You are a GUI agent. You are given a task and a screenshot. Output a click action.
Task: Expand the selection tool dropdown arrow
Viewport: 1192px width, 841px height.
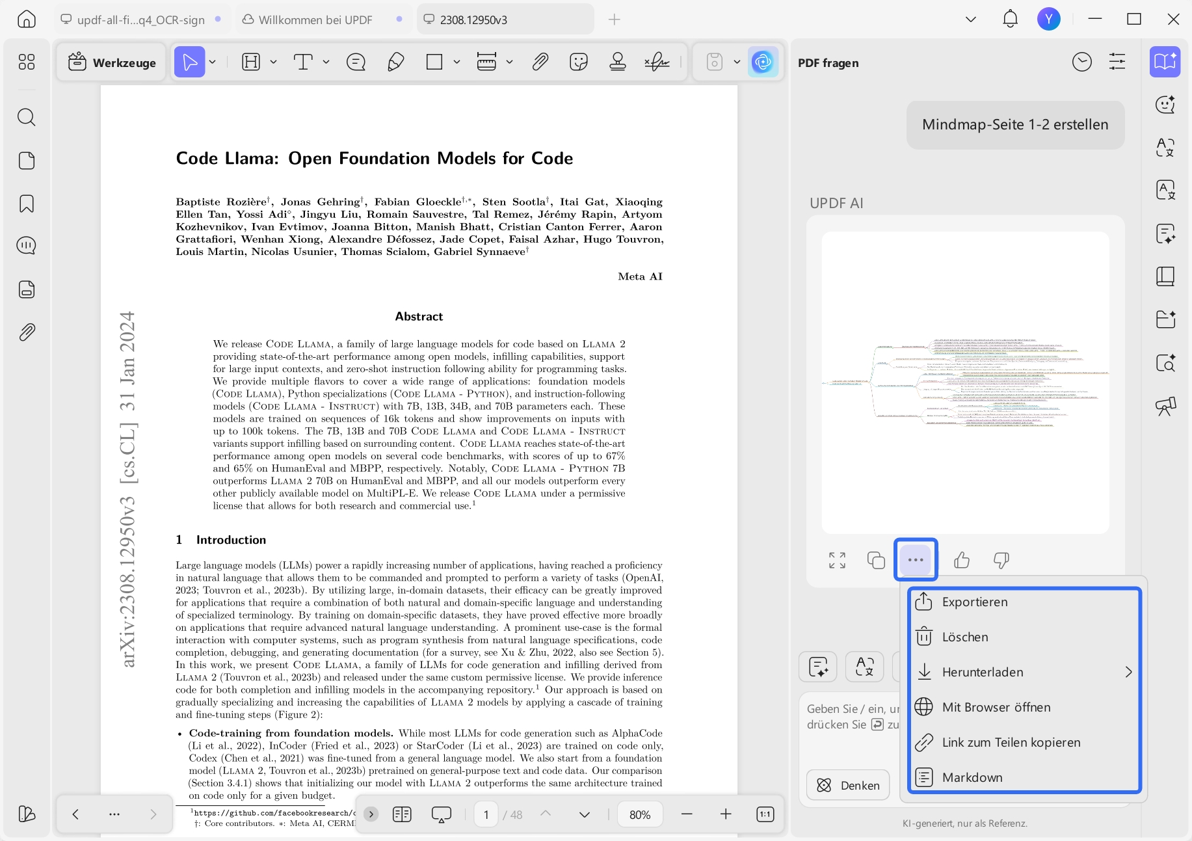point(213,62)
